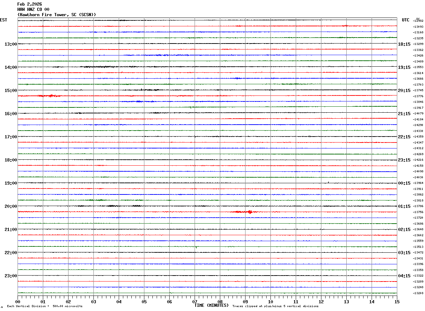Click the DC offset value -14079
425x311 pixels.
(x=418, y=113)
